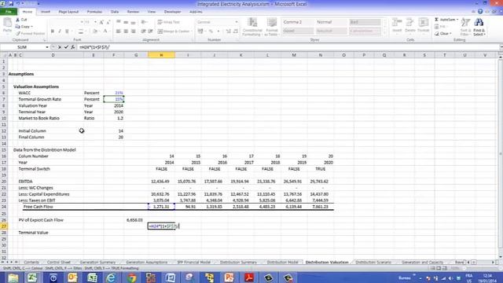Open Adobe Reader from the taskbar
The image size is (503, 283).
point(249,277)
